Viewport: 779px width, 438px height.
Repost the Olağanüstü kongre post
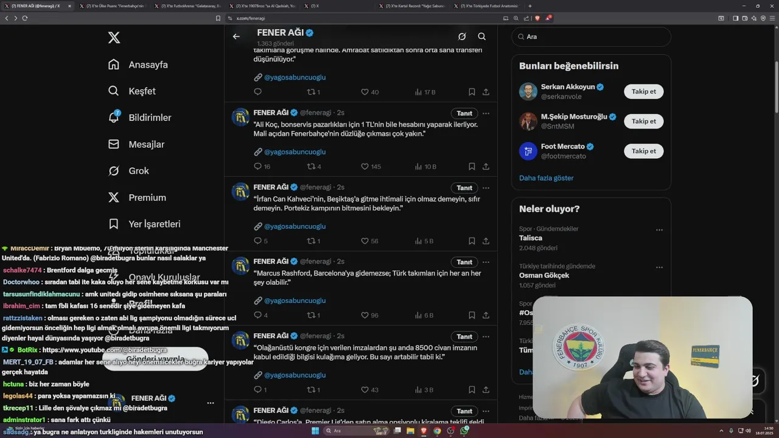pos(311,390)
